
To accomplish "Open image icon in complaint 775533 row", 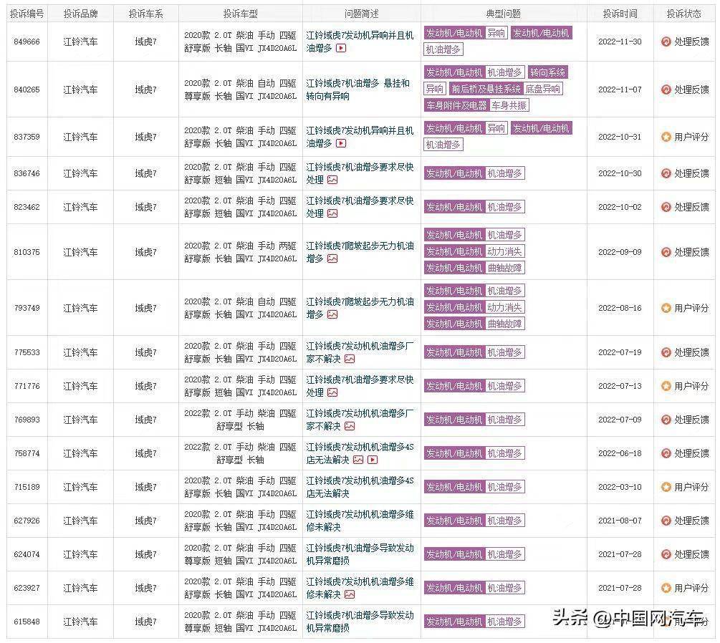I will (x=350, y=359).
